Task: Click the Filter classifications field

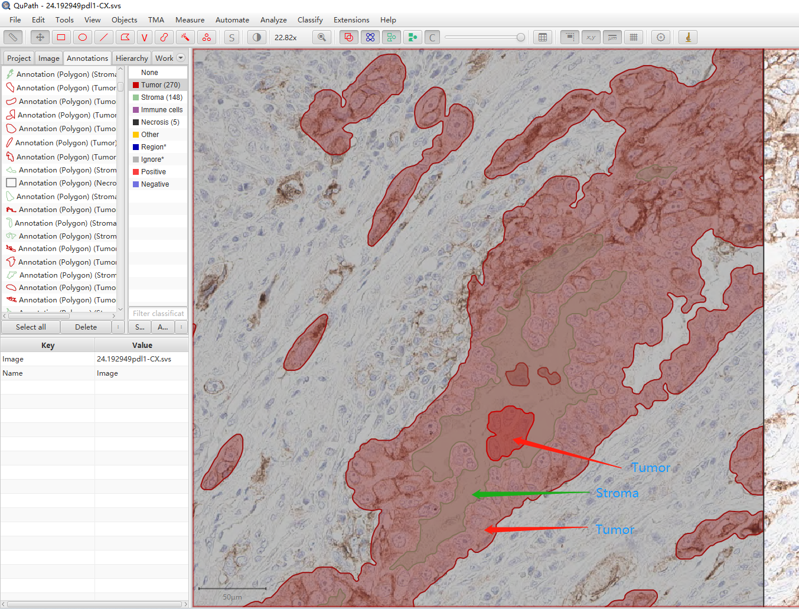Action: pyautogui.click(x=158, y=313)
